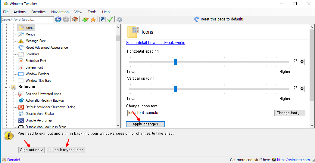The height and width of the screenshot is (163, 315).
Task: Select the Window Borders tree item label
Action: pyautogui.click(x=37, y=74)
